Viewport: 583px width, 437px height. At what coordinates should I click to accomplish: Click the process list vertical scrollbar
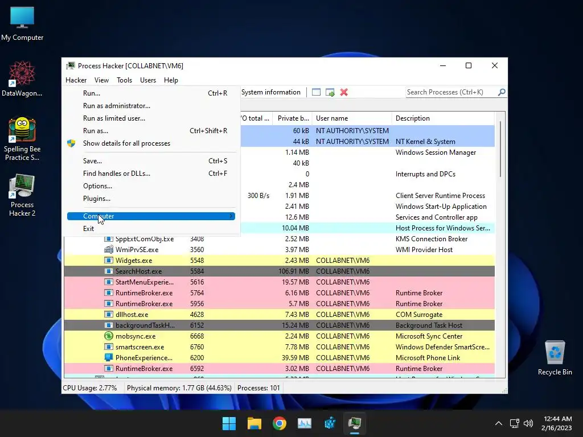click(x=500, y=149)
